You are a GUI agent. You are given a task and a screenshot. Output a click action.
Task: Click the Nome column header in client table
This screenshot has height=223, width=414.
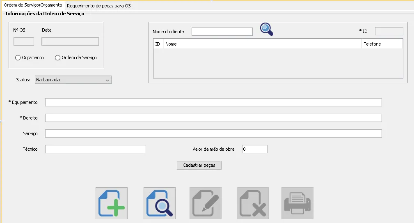[x=262, y=44]
